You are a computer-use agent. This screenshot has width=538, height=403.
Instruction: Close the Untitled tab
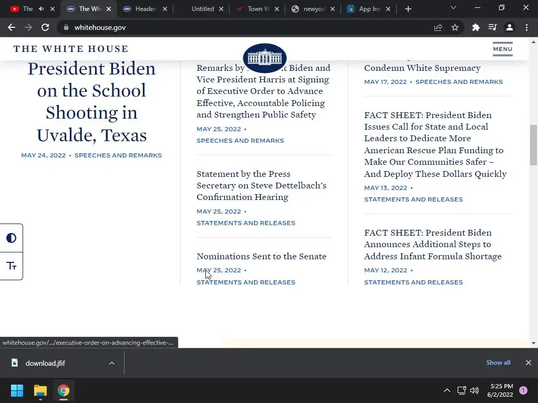pyautogui.click(x=221, y=9)
